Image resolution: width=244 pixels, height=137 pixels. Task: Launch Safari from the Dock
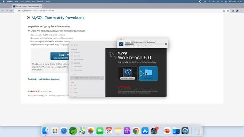[64, 131]
